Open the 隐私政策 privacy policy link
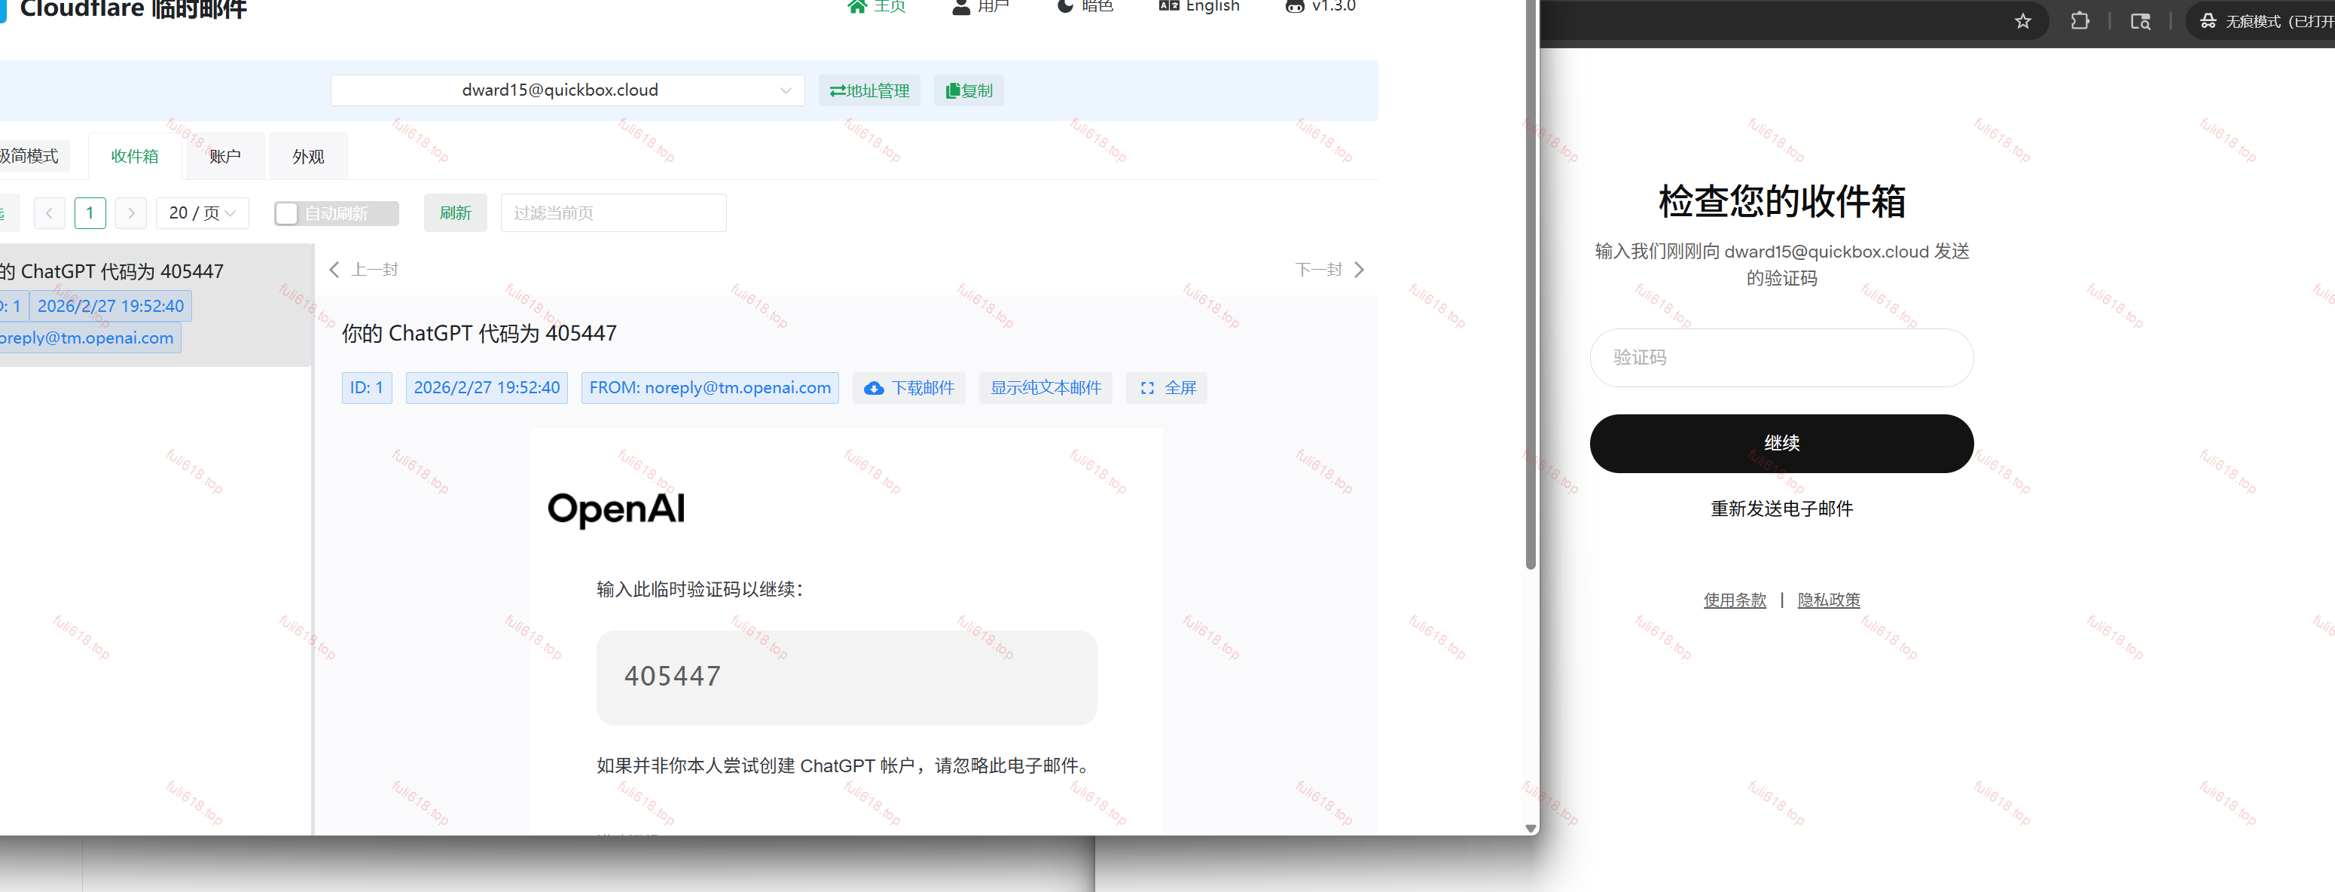Screen dimensions: 2335x892 (x=1828, y=600)
